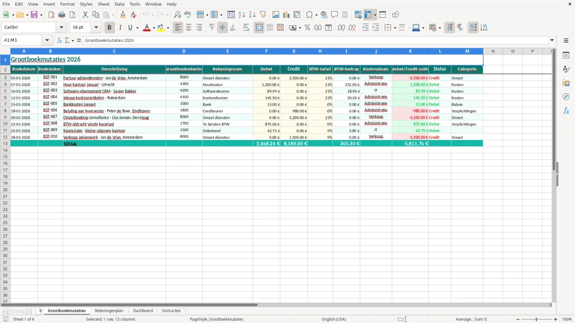This screenshot has width=575, height=323.
Task: Select row header 13
Action: (5, 144)
